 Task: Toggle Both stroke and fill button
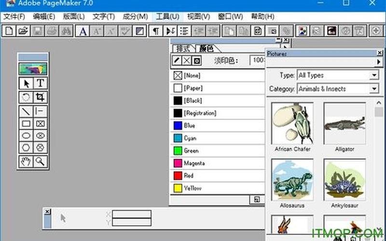pyautogui.click(x=197, y=60)
